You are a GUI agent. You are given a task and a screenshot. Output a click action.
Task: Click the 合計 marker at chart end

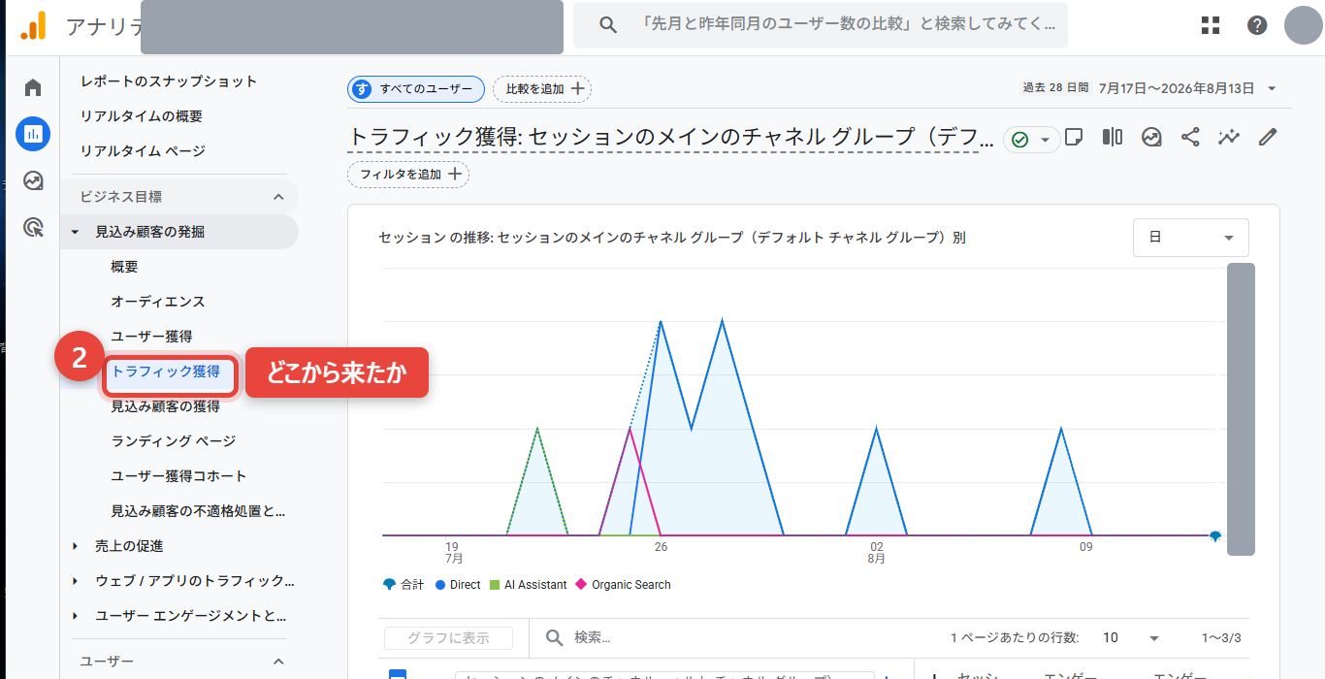[x=1215, y=535]
